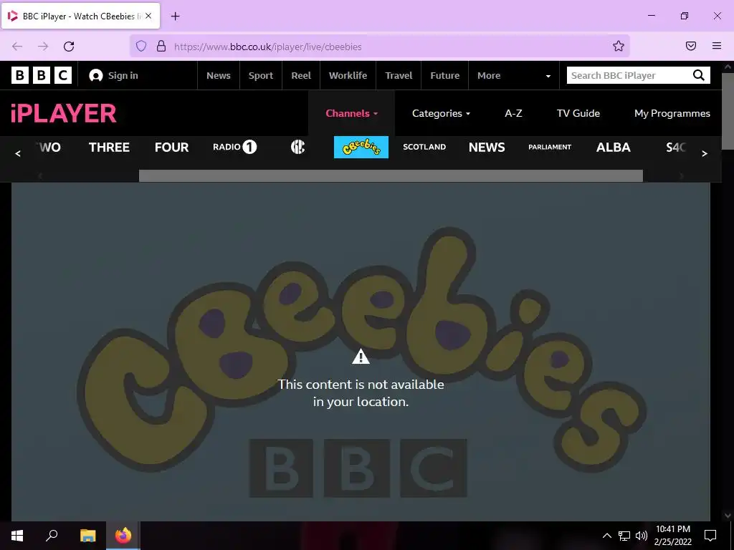Click the Firefox forward arrow
Screen dimensions: 734x550
click(43, 47)
